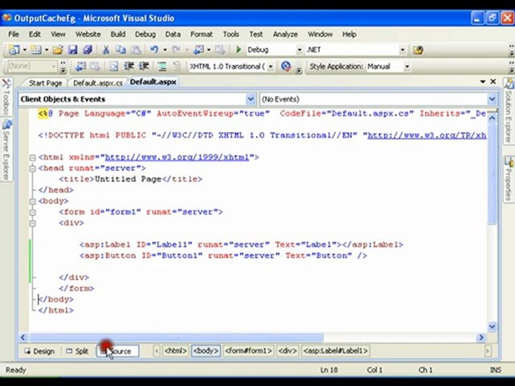Click the Add New Item toolbar icon

36,50
